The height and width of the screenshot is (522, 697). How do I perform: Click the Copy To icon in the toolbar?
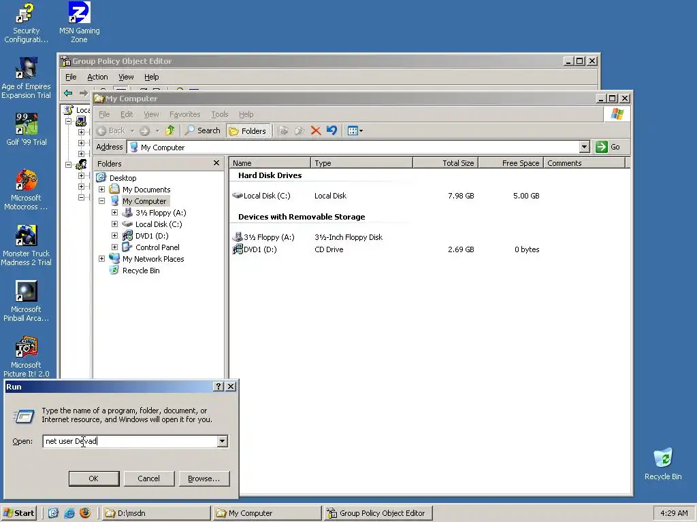pos(299,130)
